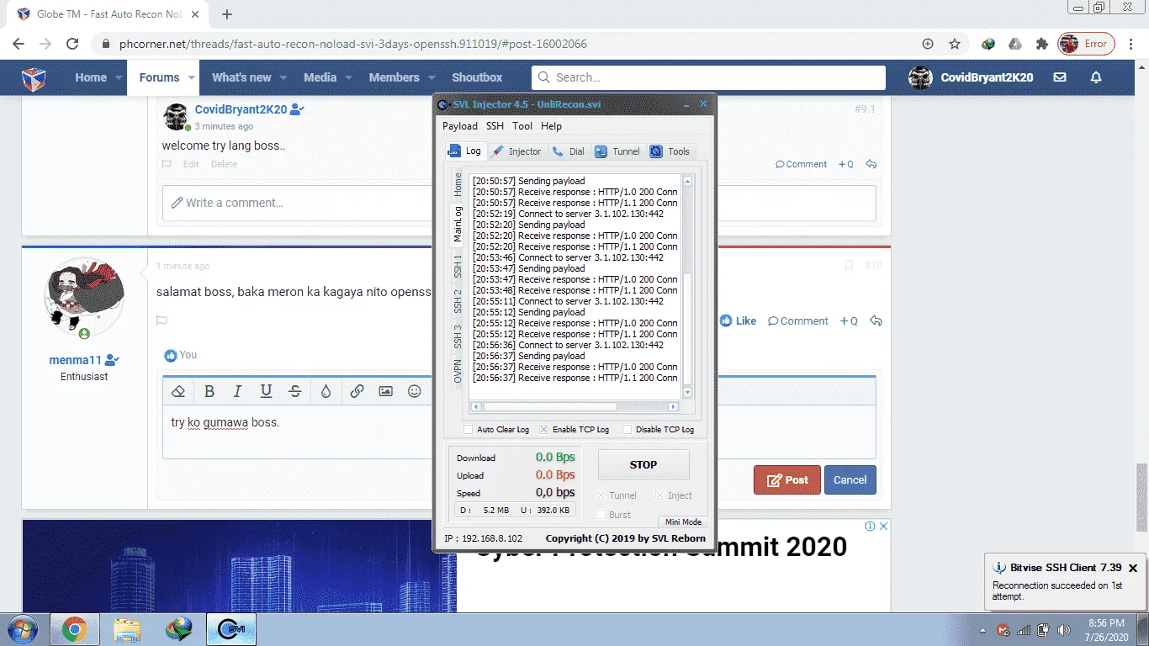This screenshot has height=646, width=1149.
Task: Switch to the Tools tab in SVL Injector
Action: (x=670, y=151)
